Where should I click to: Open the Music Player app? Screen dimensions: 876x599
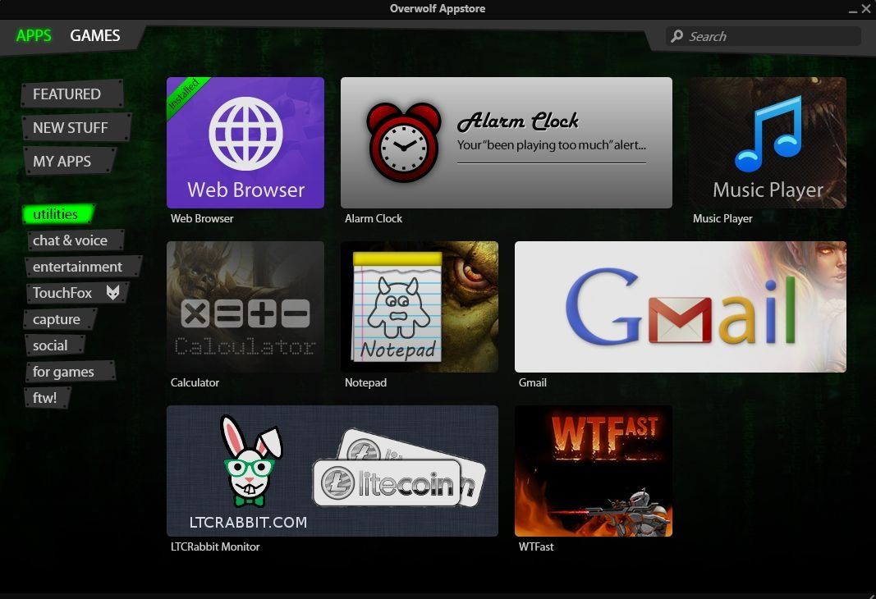pyautogui.click(x=767, y=142)
